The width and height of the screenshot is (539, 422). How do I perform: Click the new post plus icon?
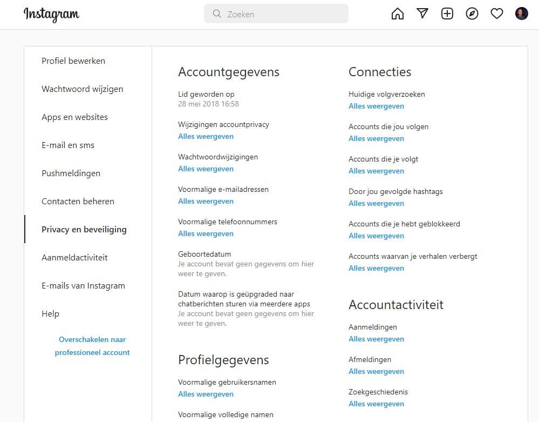point(447,14)
